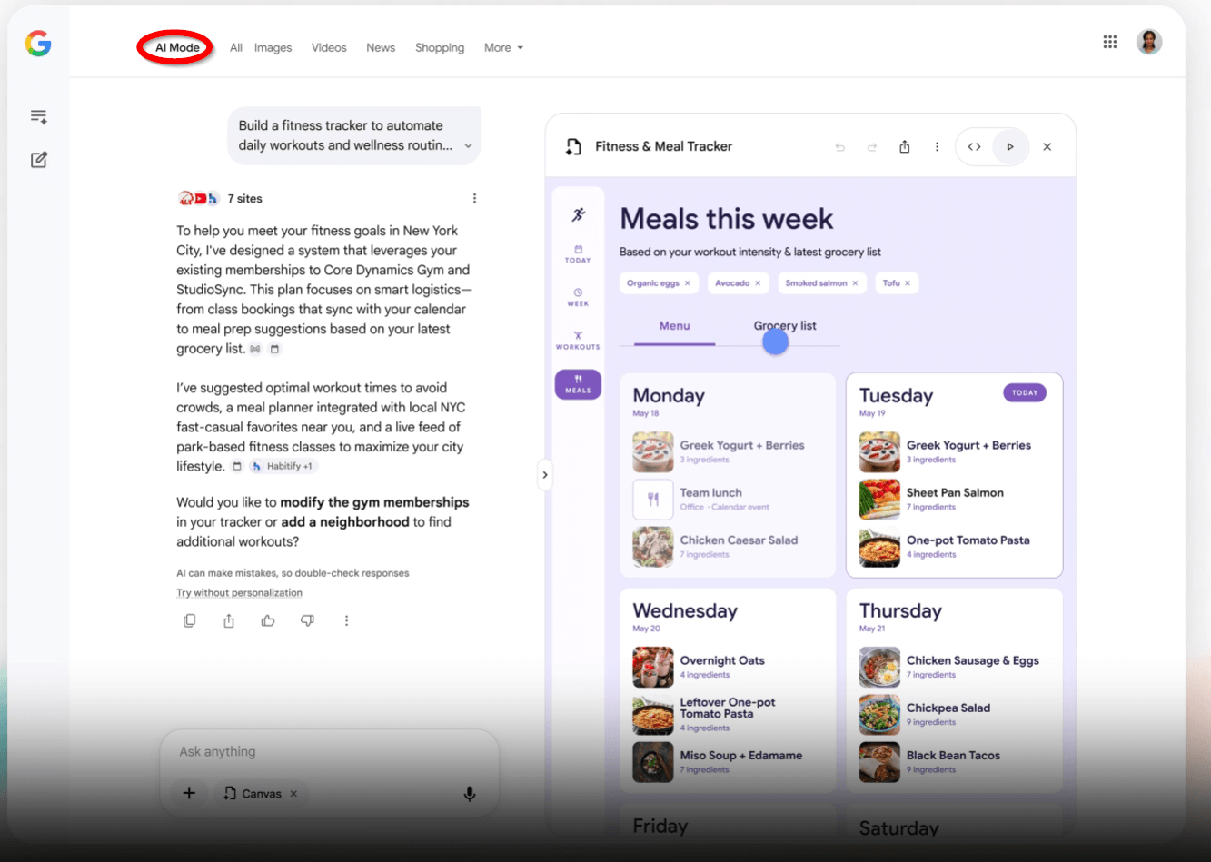Open the More dropdown menu
The width and height of the screenshot is (1211, 862).
[x=503, y=48]
